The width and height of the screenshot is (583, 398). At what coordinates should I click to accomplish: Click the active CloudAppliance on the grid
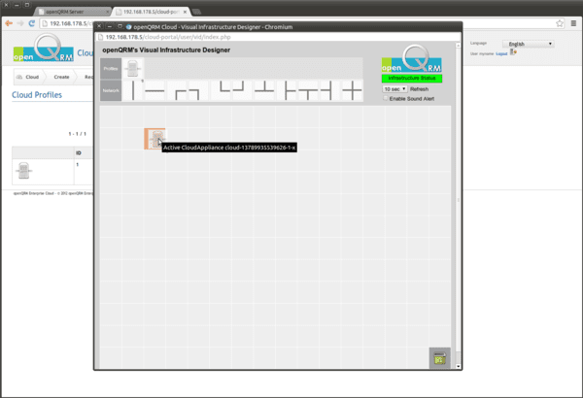click(x=154, y=139)
